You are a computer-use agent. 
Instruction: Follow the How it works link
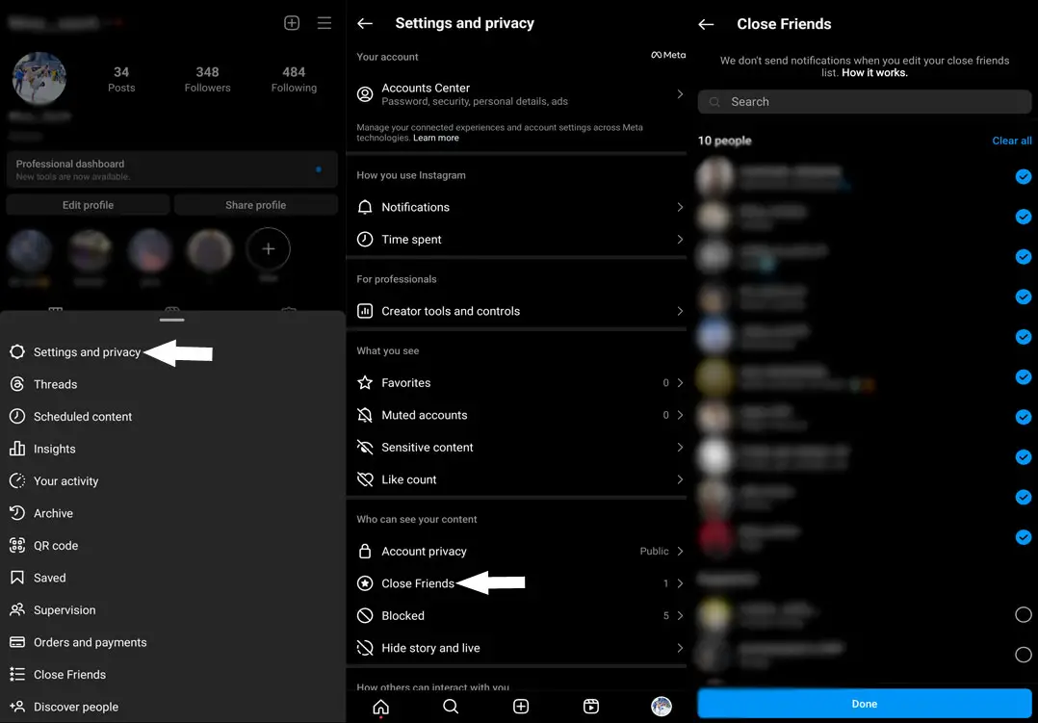874,73
